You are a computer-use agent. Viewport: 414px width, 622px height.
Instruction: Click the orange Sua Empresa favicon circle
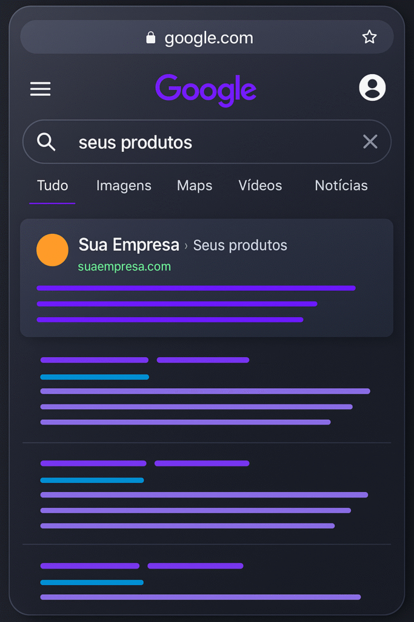52,250
